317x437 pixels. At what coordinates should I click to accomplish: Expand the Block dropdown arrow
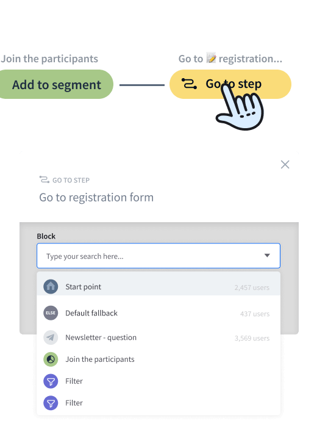coord(267,256)
